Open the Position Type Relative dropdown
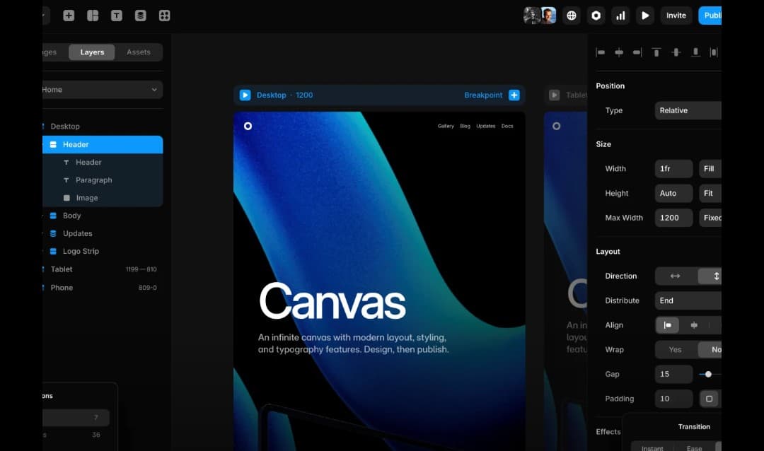The width and height of the screenshot is (764, 451). click(x=688, y=110)
